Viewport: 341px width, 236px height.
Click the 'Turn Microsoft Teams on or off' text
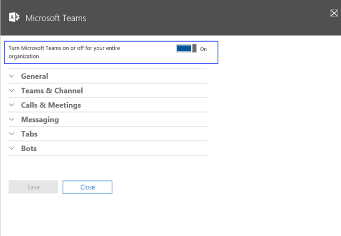(64, 52)
